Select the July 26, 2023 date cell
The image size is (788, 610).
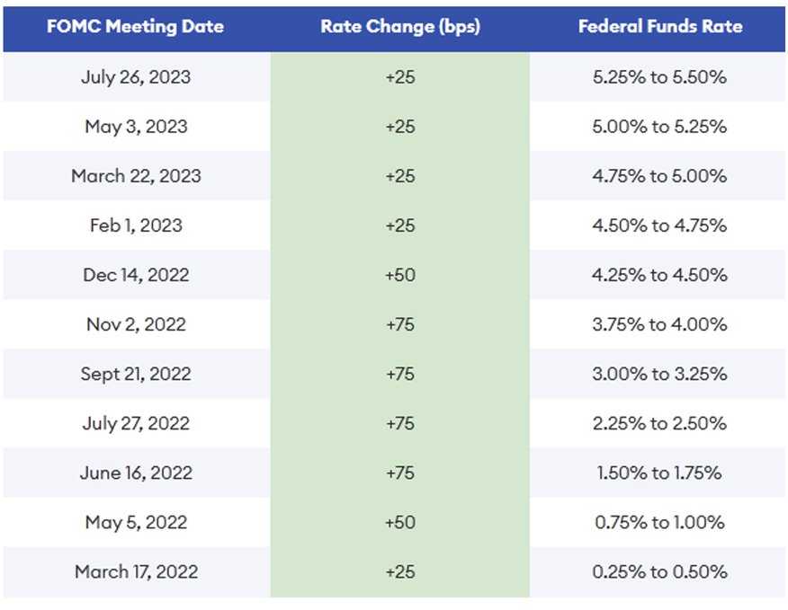(x=137, y=77)
